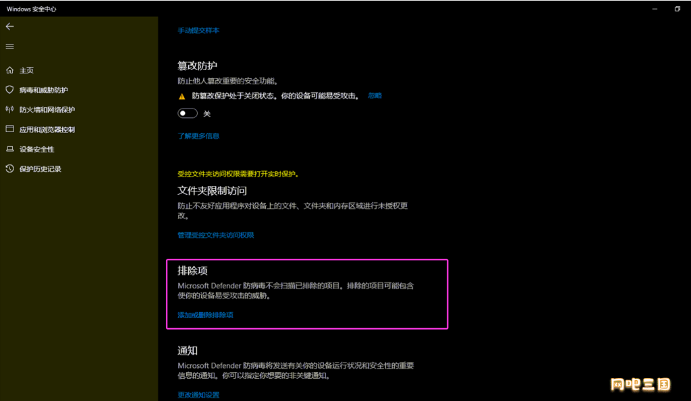
Task: Click the 排除项 heading
Action: tap(192, 271)
